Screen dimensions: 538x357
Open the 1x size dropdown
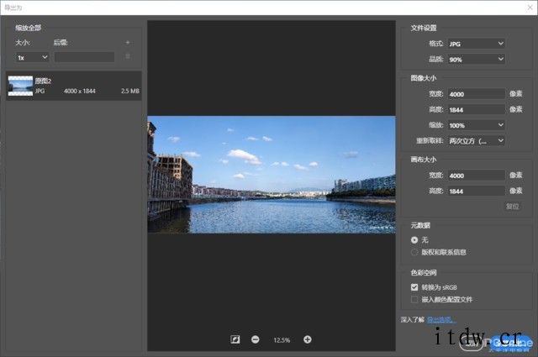pos(32,57)
